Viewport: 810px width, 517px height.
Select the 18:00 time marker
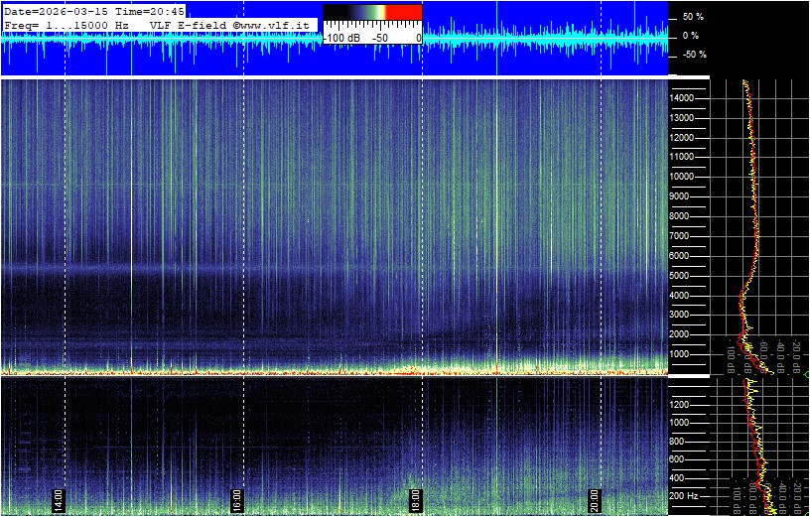[416, 497]
